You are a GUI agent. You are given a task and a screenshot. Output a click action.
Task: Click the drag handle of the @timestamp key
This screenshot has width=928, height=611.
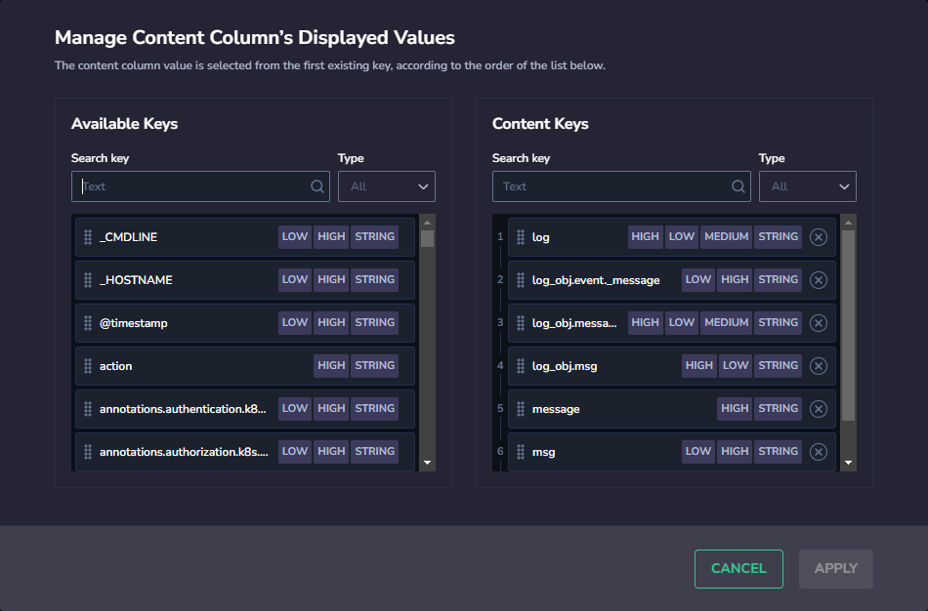(88, 323)
